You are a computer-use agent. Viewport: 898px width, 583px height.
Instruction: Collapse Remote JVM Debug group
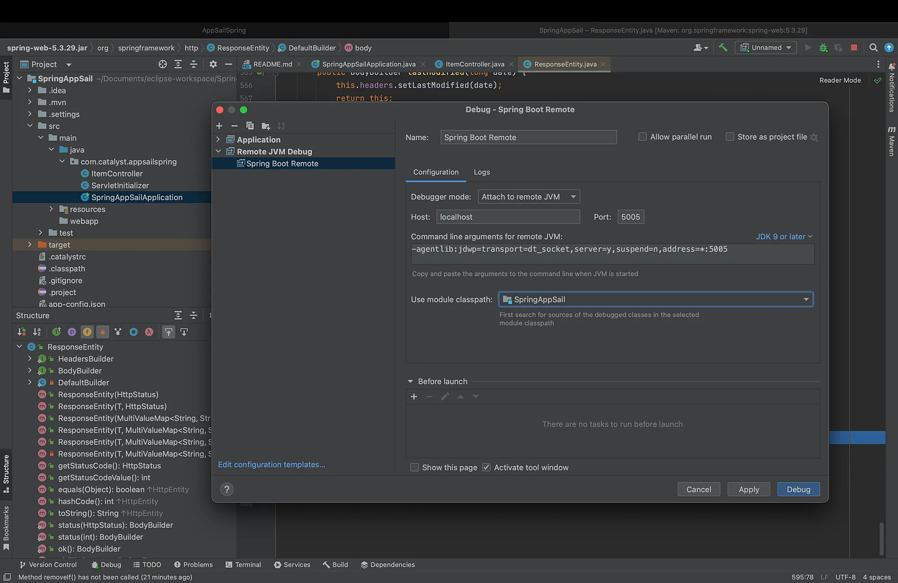point(218,151)
